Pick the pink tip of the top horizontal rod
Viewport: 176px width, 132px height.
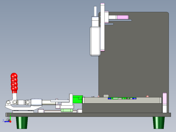(x=123, y=17)
